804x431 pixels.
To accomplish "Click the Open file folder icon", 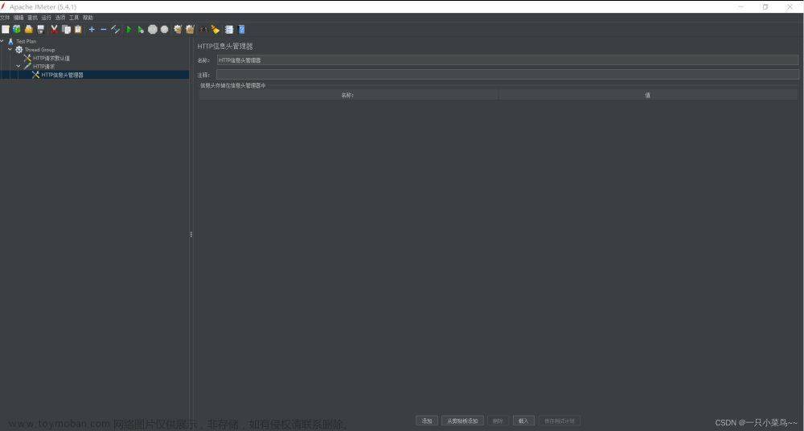I will click(x=29, y=29).
